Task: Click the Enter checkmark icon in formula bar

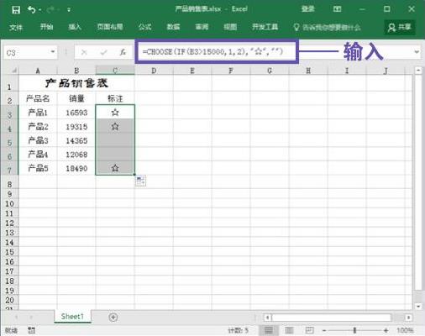Action: tap(103, 52)
